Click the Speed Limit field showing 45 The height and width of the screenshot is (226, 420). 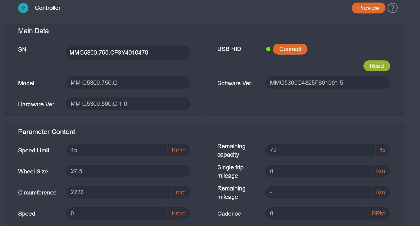click(x=117, y=150)
